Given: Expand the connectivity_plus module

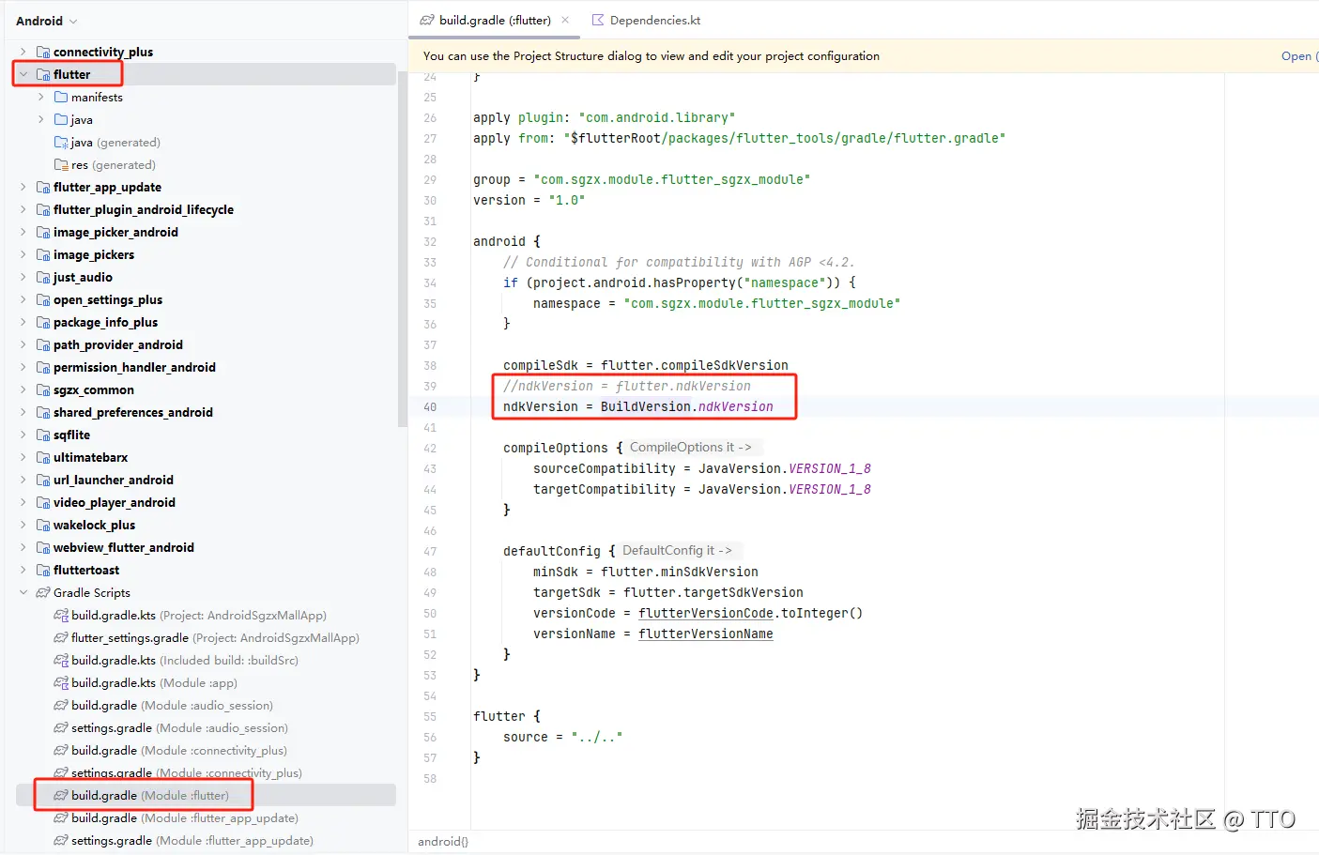Looking at the screenshot, I should point(23,52).
